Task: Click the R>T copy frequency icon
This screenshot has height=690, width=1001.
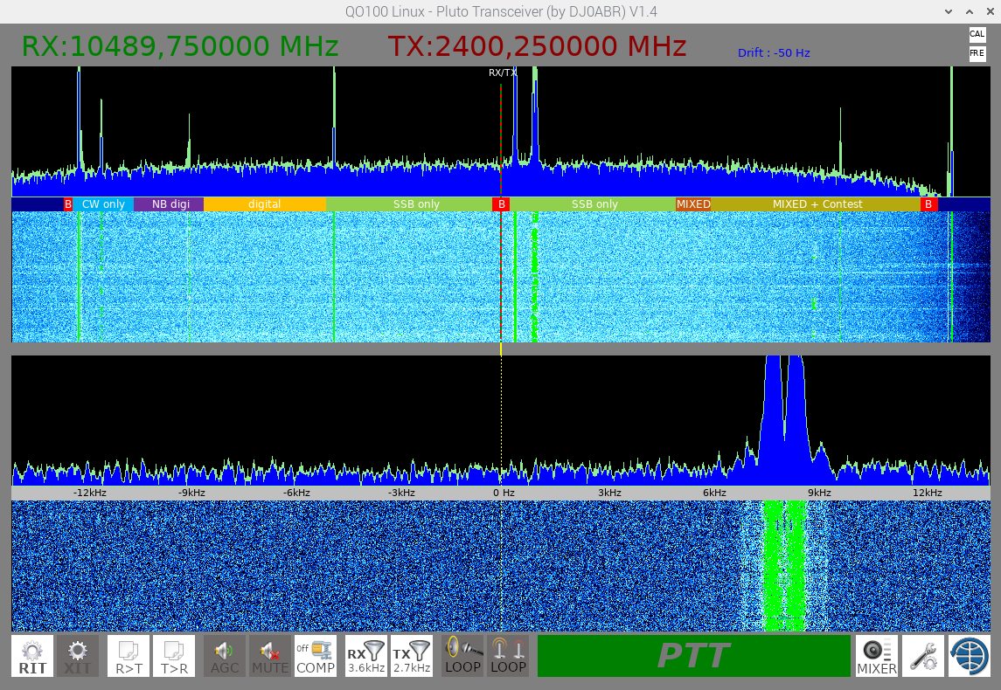Action: pos(129,656)
